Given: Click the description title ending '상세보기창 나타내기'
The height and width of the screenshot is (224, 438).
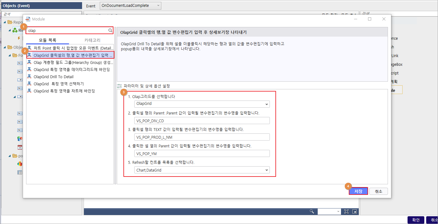Looking at the screenshot, I should (x=183, y=32).
